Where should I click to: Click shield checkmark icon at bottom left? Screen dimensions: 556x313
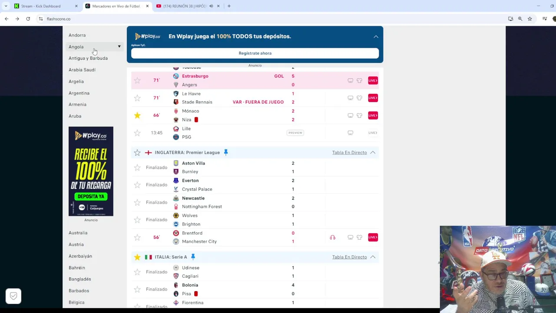point(13,296)
